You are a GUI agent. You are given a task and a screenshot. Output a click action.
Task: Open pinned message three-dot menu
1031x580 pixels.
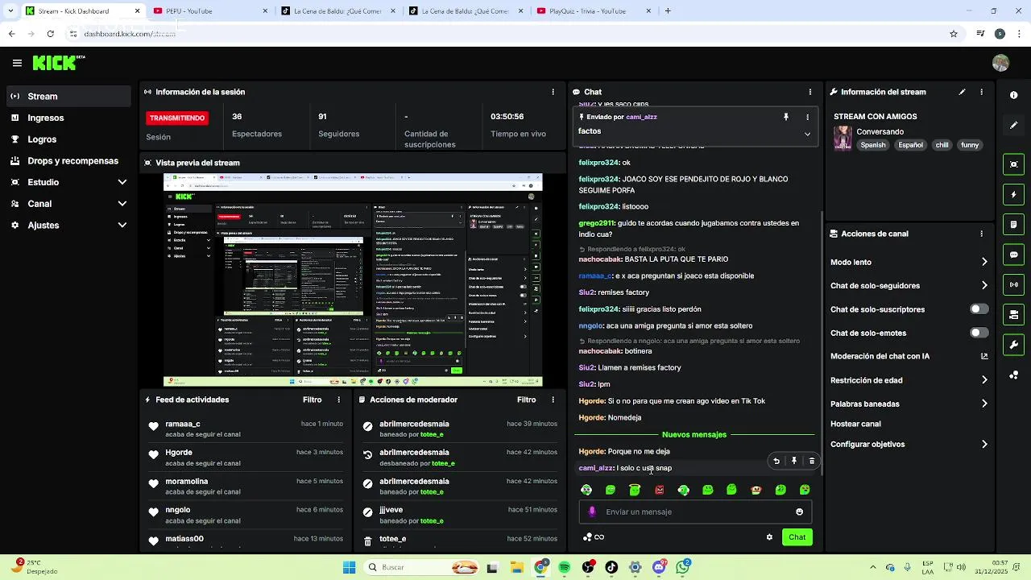(807, 117)
